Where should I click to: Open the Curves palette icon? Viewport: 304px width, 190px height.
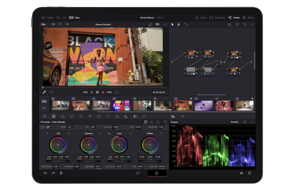[71, 116]
